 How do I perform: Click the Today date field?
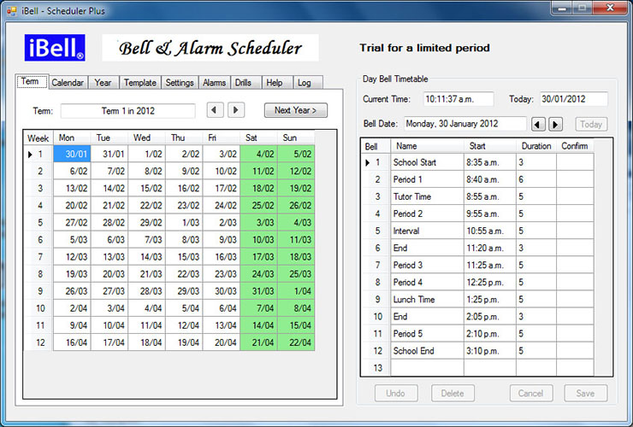point(574,99)
